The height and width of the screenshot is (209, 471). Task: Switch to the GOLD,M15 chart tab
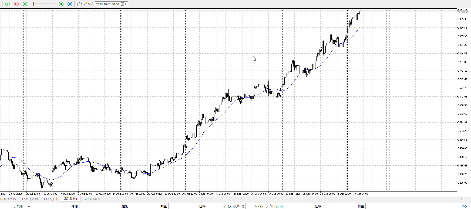8,199
